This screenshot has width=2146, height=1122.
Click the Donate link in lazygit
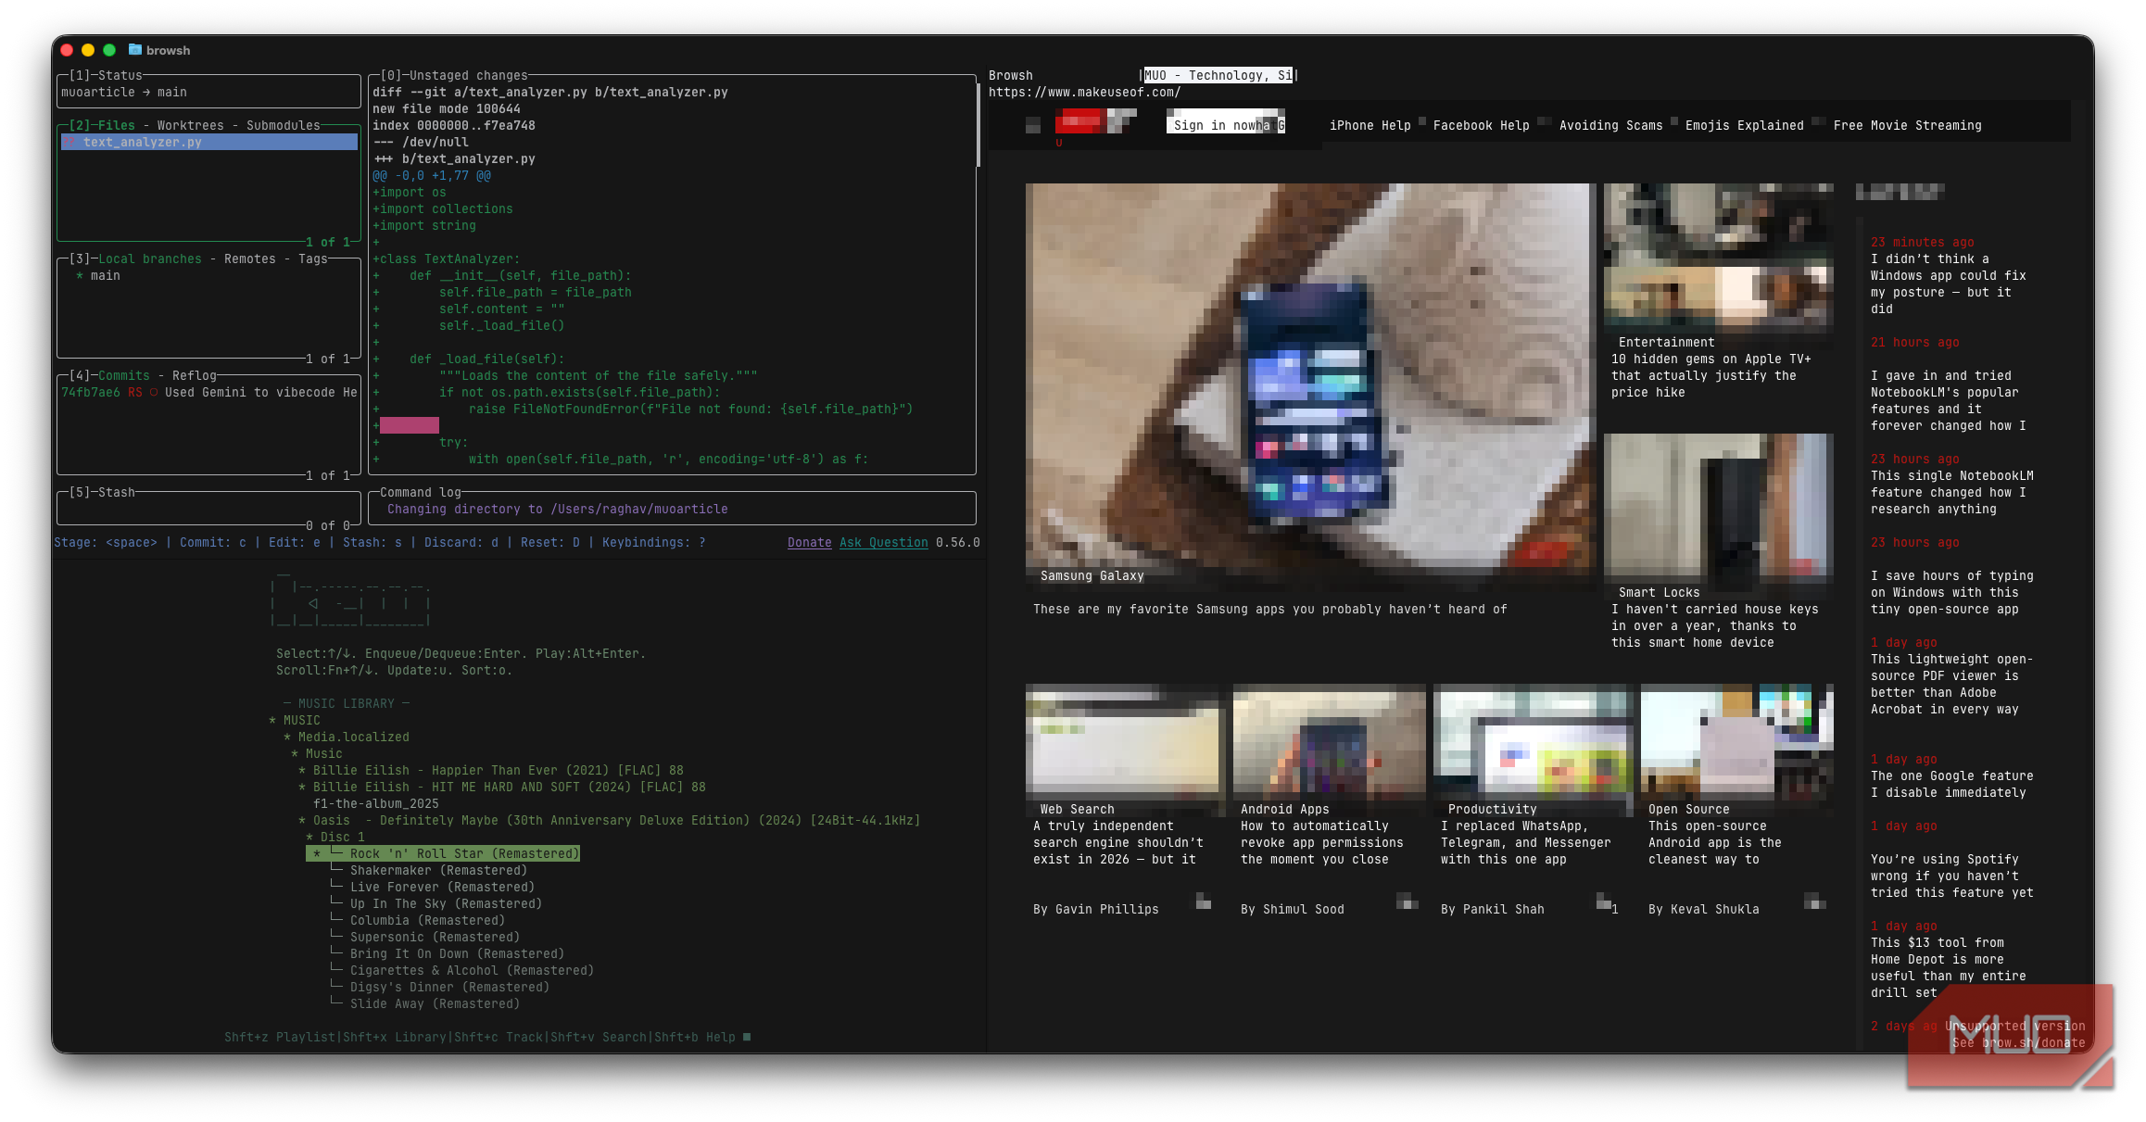click(809, 542)
